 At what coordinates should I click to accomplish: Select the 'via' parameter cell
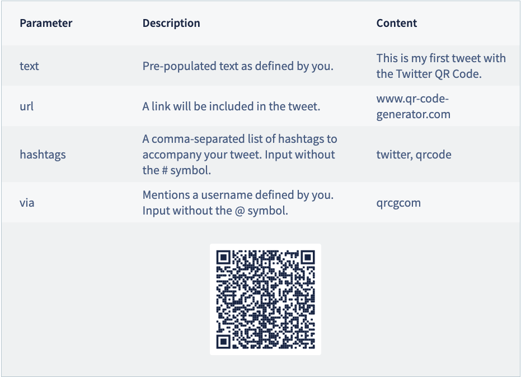tap(27, 203)
